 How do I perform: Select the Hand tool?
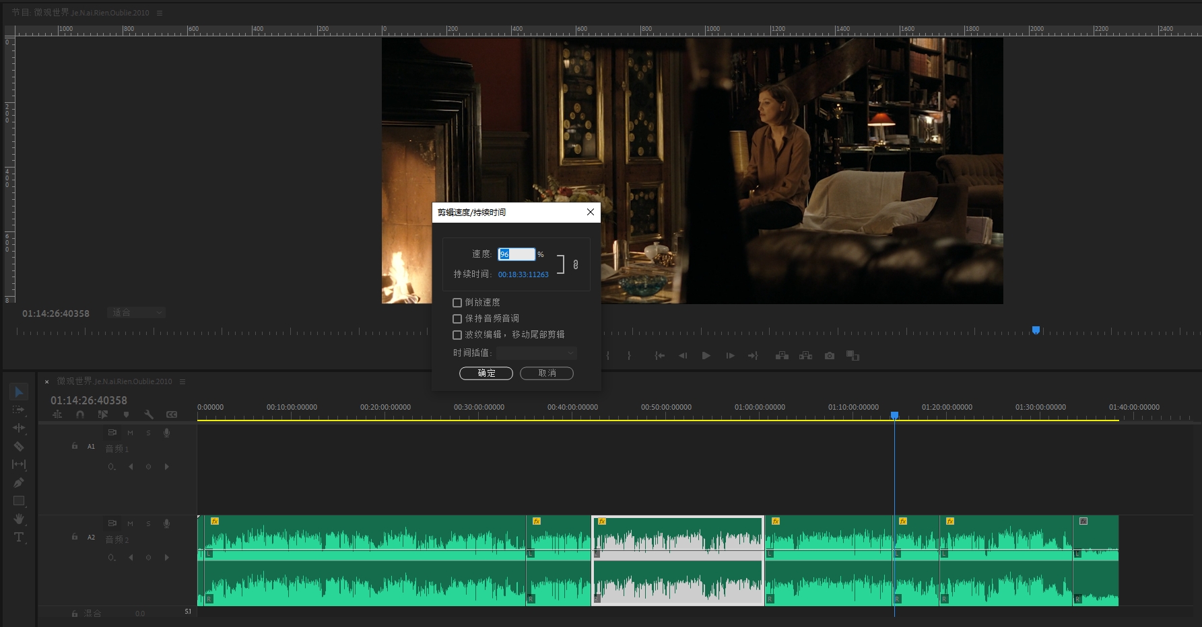pos(19,519)
